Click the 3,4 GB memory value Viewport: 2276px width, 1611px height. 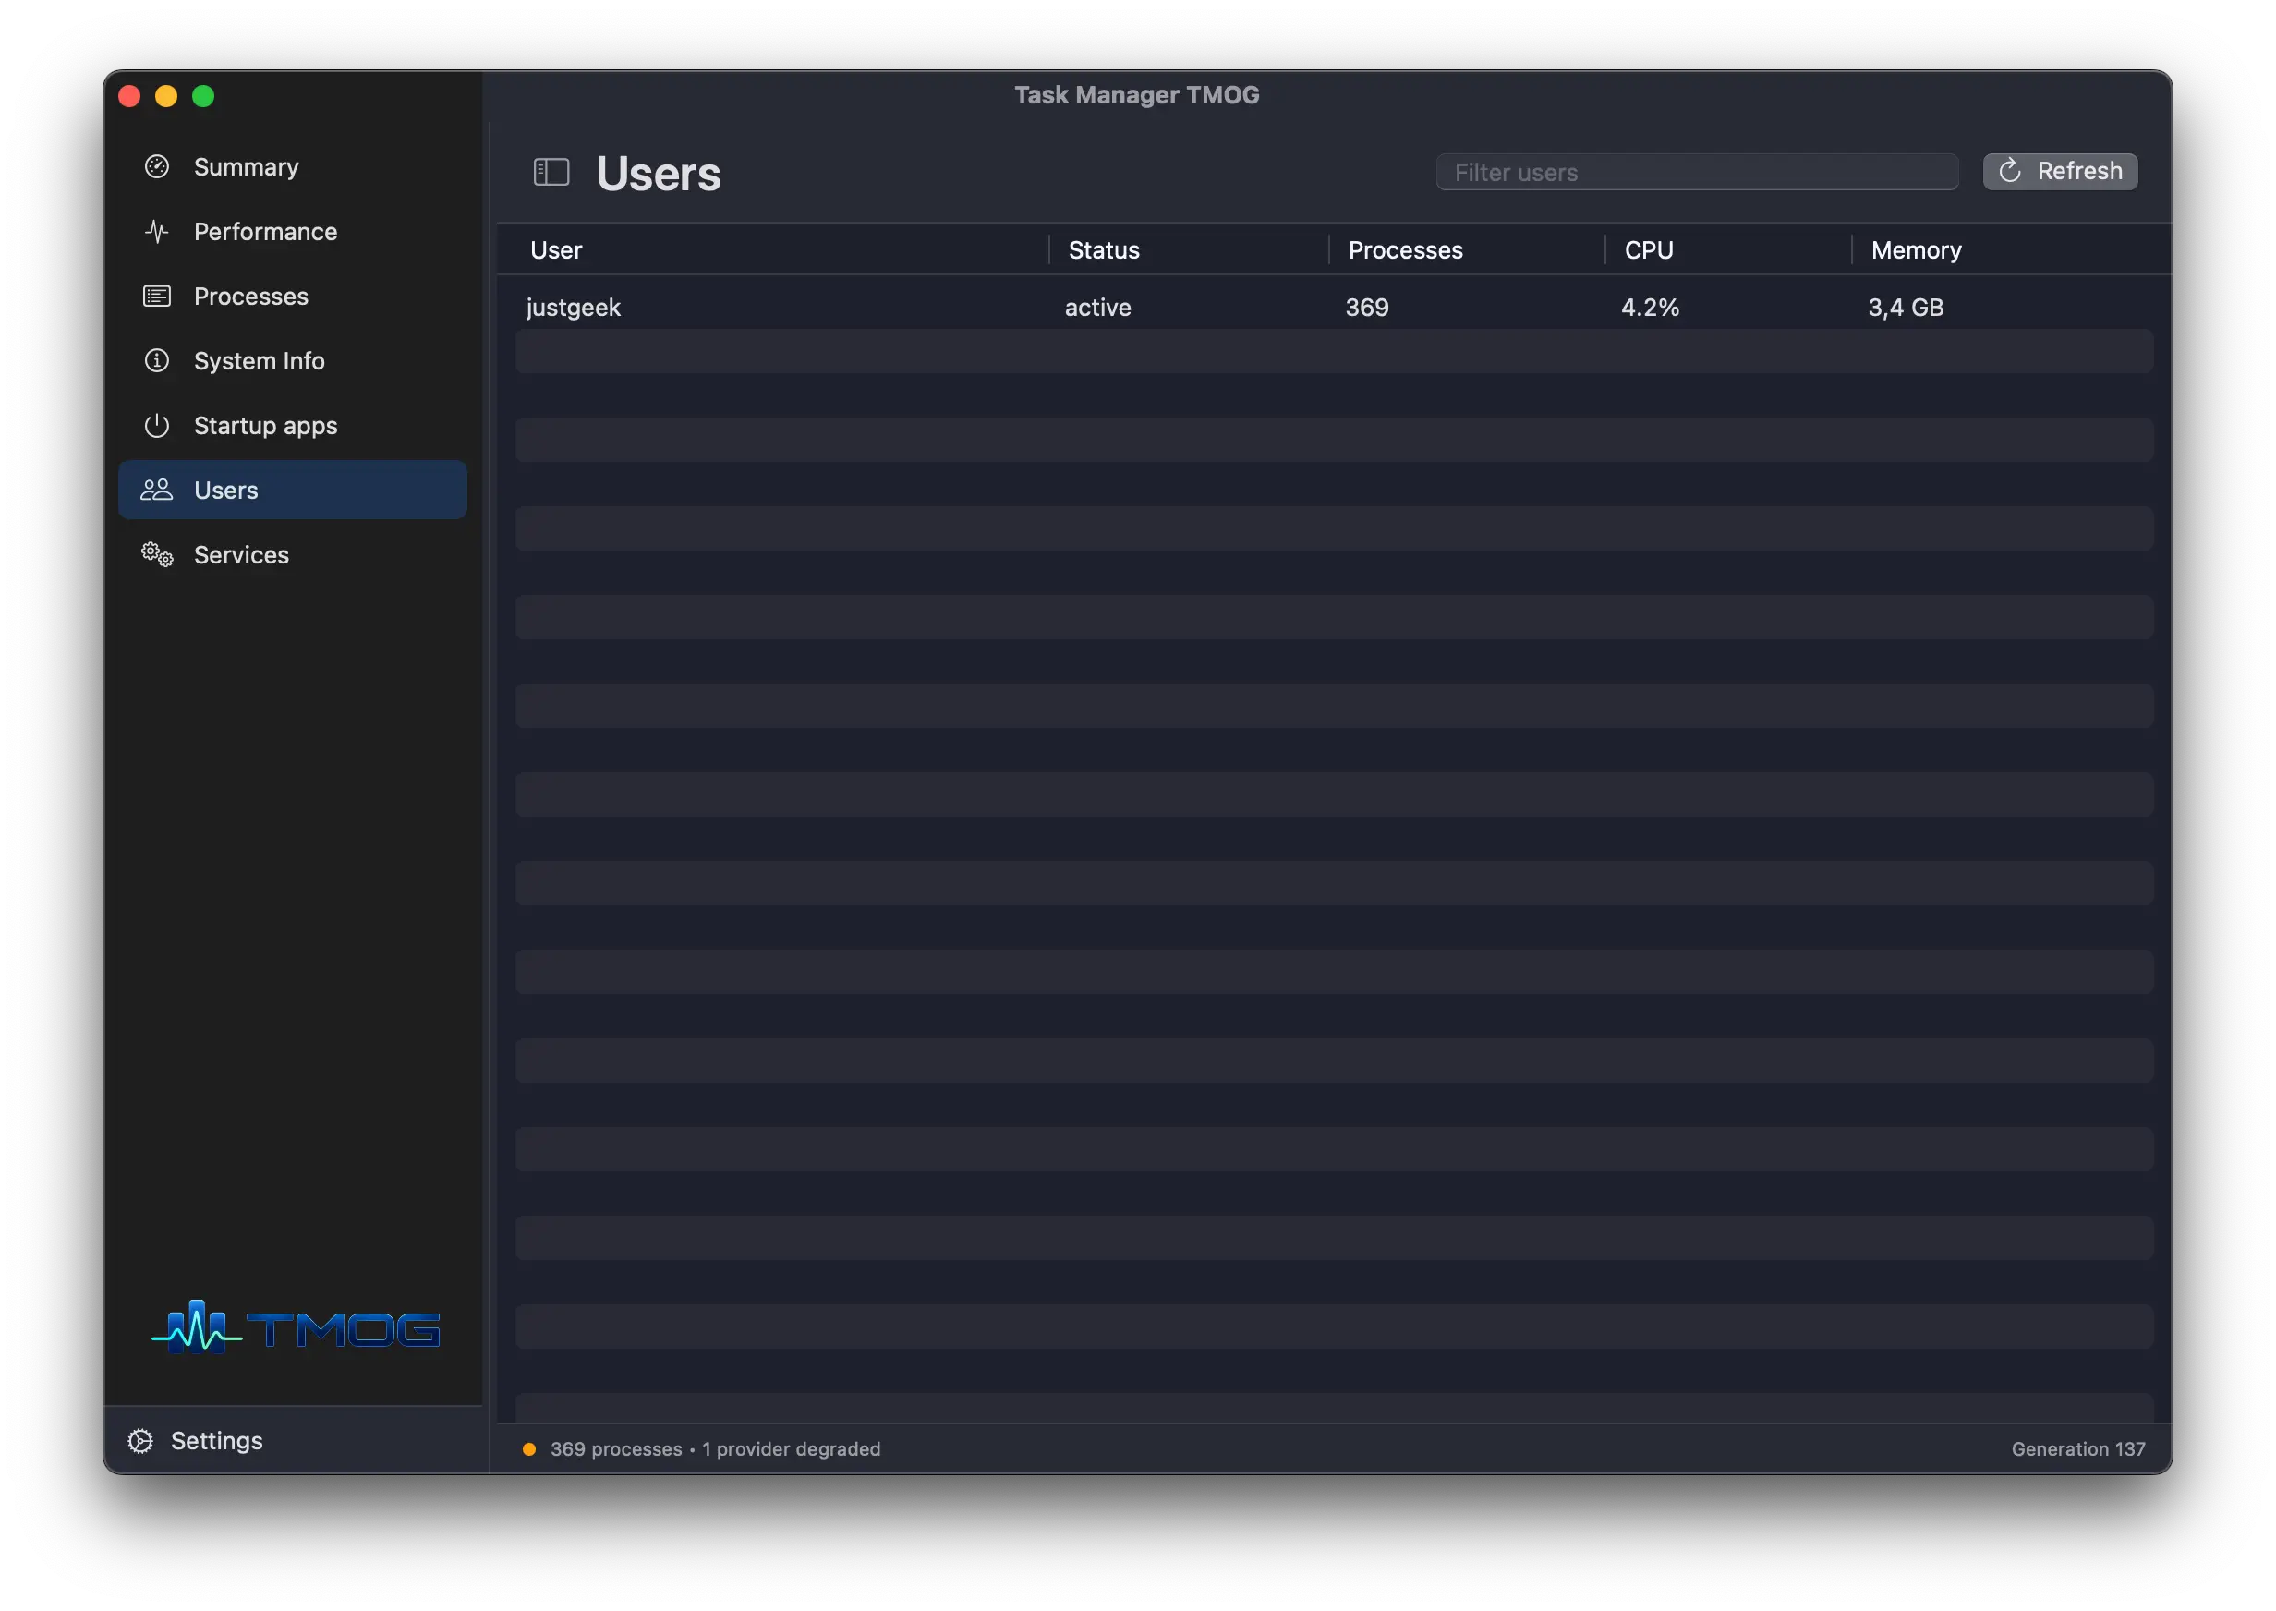coord(1905,308)
